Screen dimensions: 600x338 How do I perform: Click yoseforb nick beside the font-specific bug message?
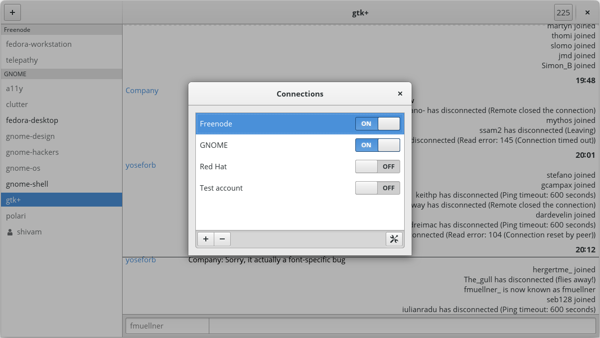tap(141, 259)
